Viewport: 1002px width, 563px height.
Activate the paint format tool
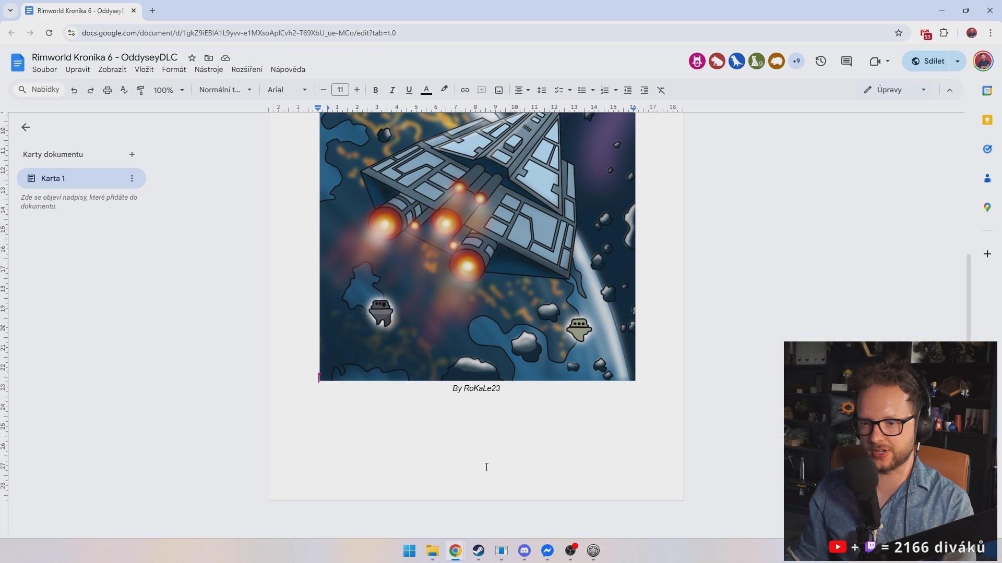point(140,90)
